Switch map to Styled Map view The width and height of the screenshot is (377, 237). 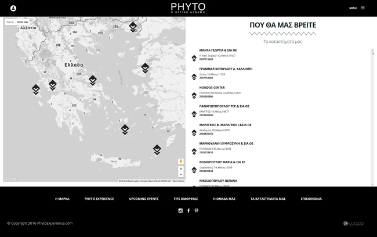[23, 22]
